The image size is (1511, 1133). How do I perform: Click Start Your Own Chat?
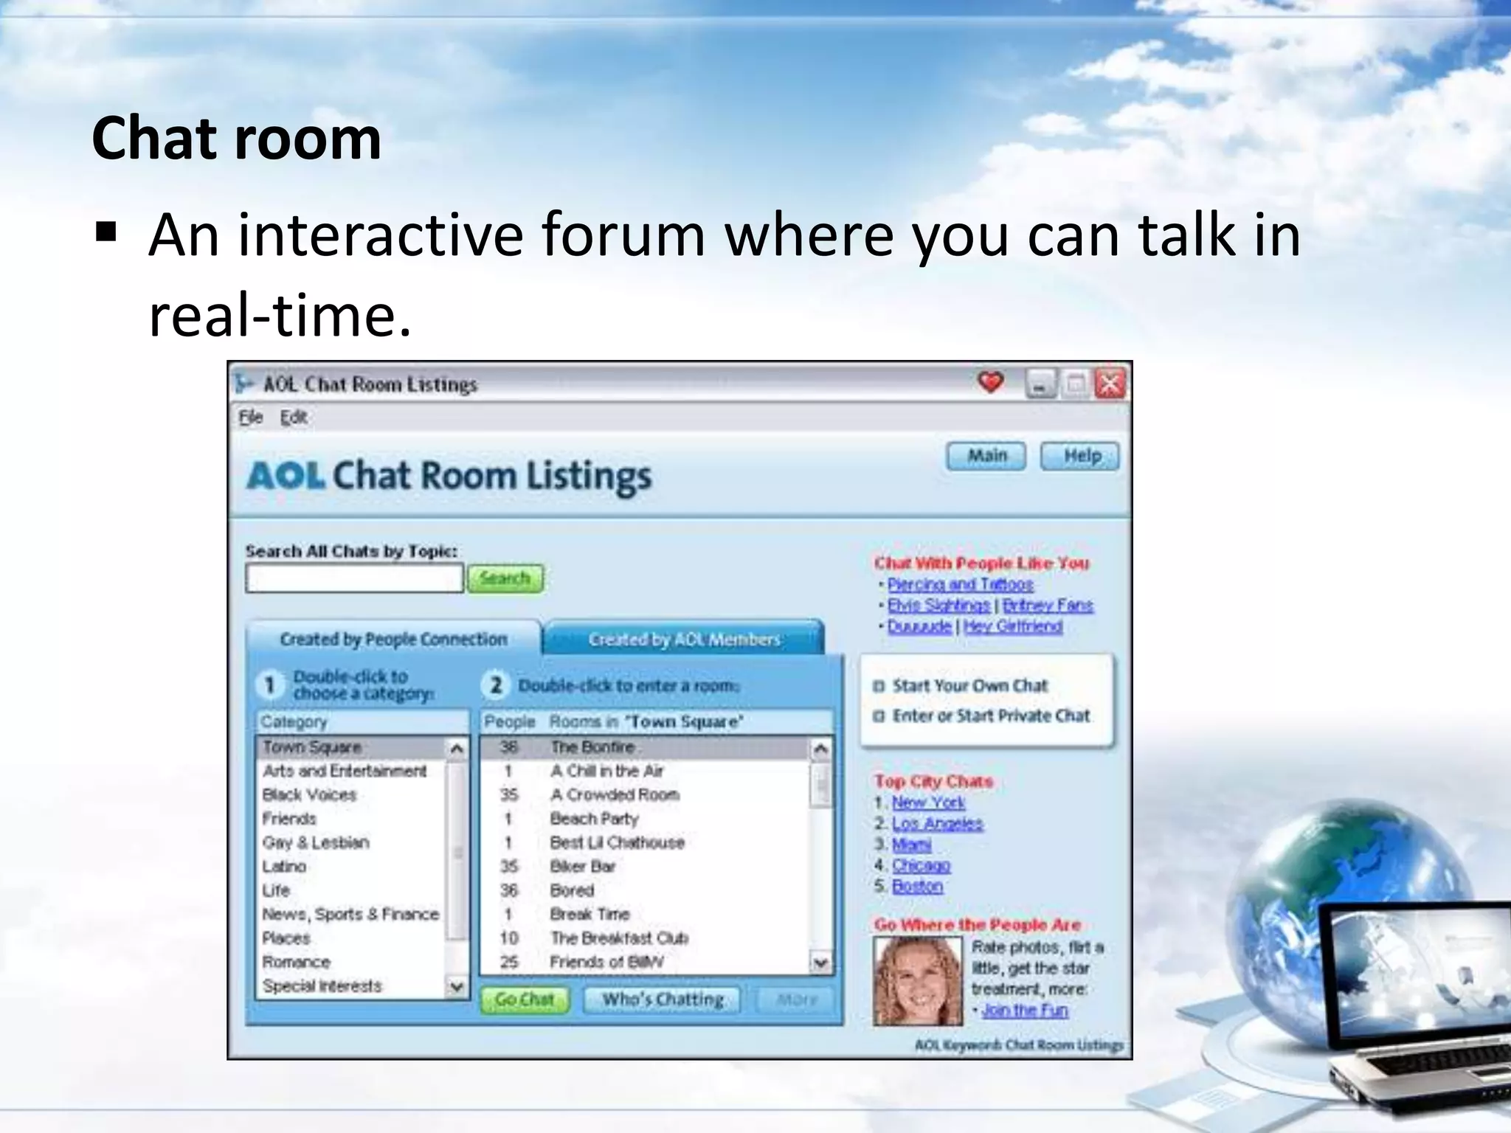point(969,686)
